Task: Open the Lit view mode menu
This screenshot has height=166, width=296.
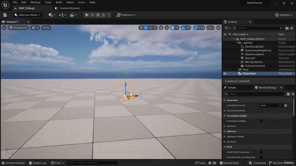Action: pos(35,28)
